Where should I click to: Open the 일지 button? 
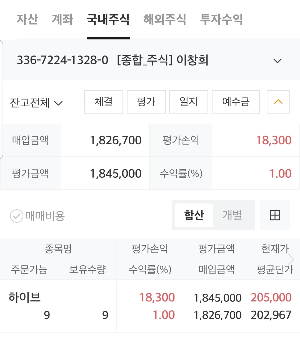point(189,102)
